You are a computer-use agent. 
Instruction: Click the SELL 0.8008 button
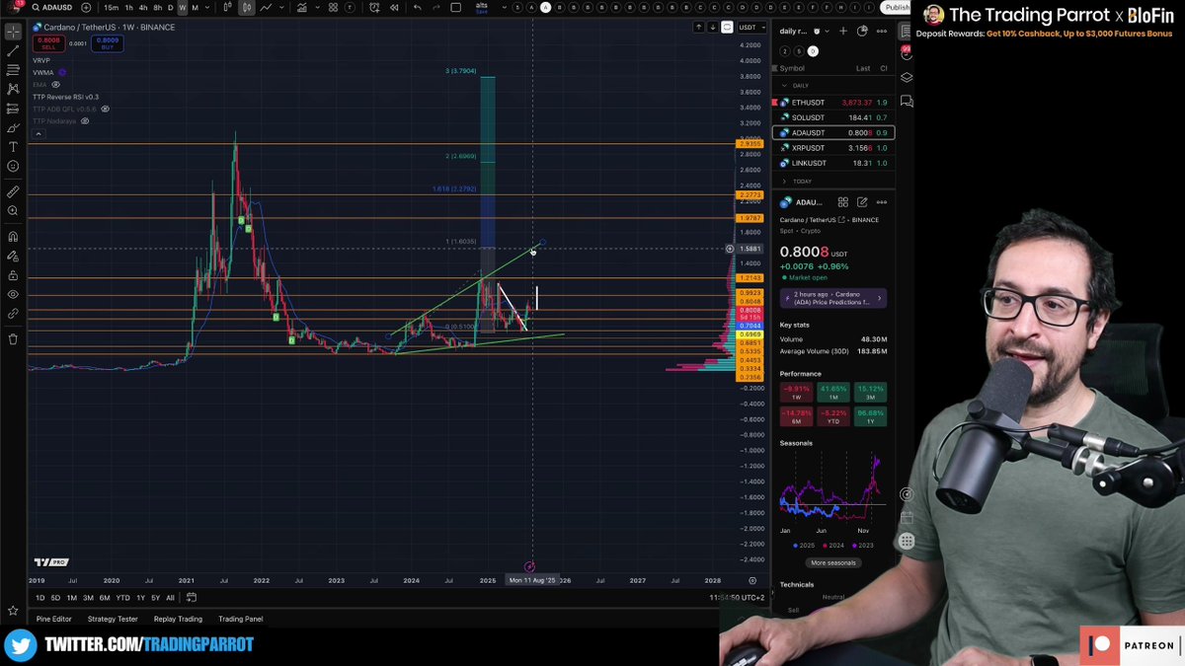(48, 43)
